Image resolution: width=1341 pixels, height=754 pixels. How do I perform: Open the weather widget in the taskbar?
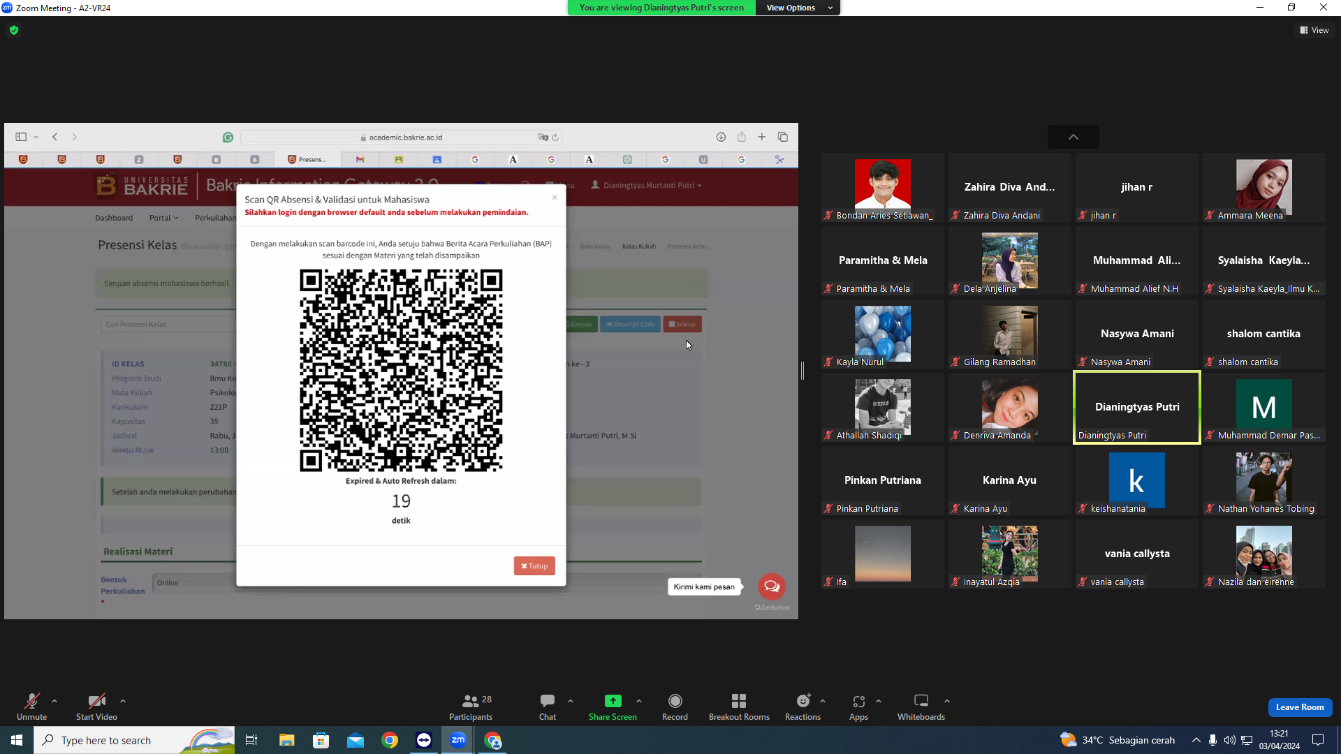pyautogui.click(x=1117, y=740)
